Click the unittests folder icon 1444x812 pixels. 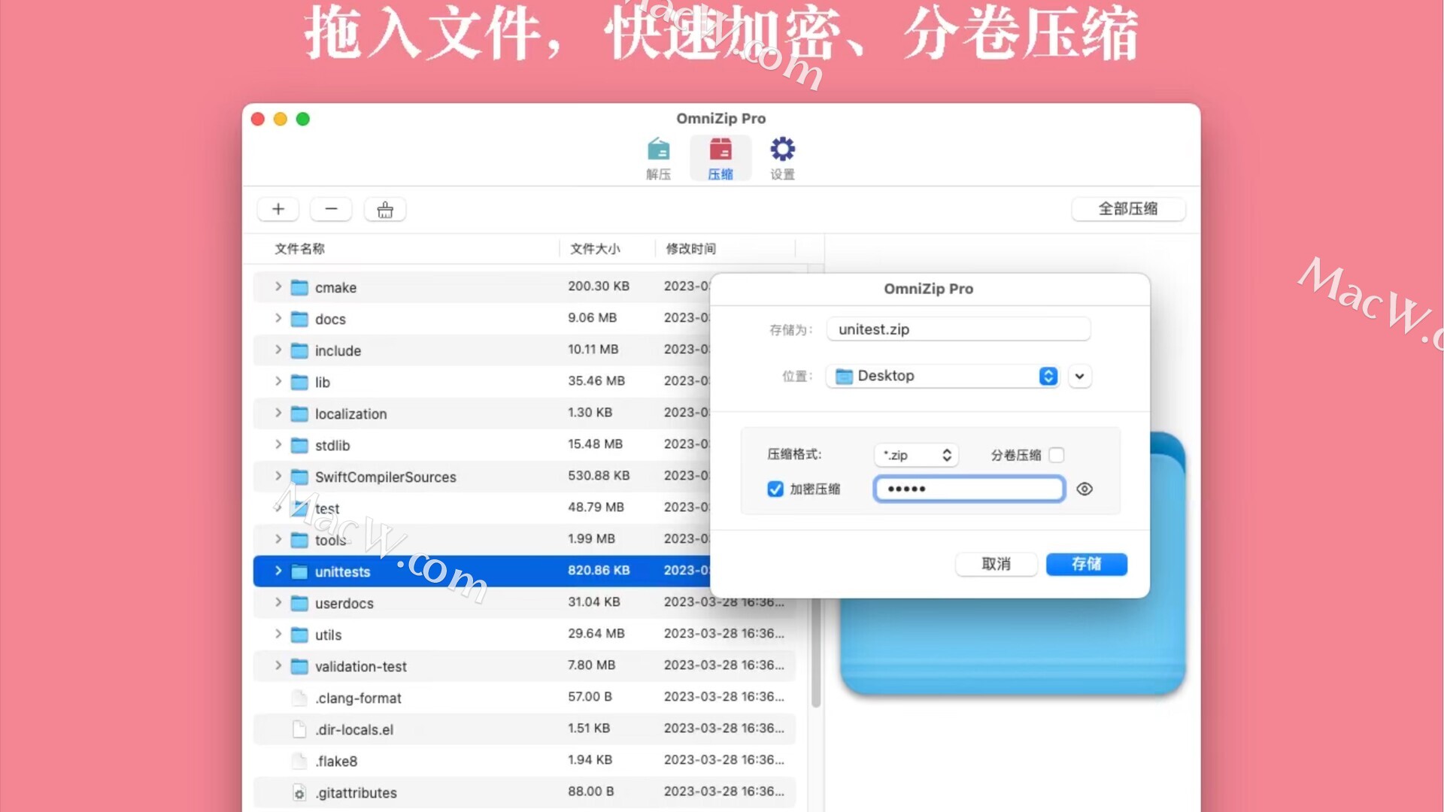point(299,571)
